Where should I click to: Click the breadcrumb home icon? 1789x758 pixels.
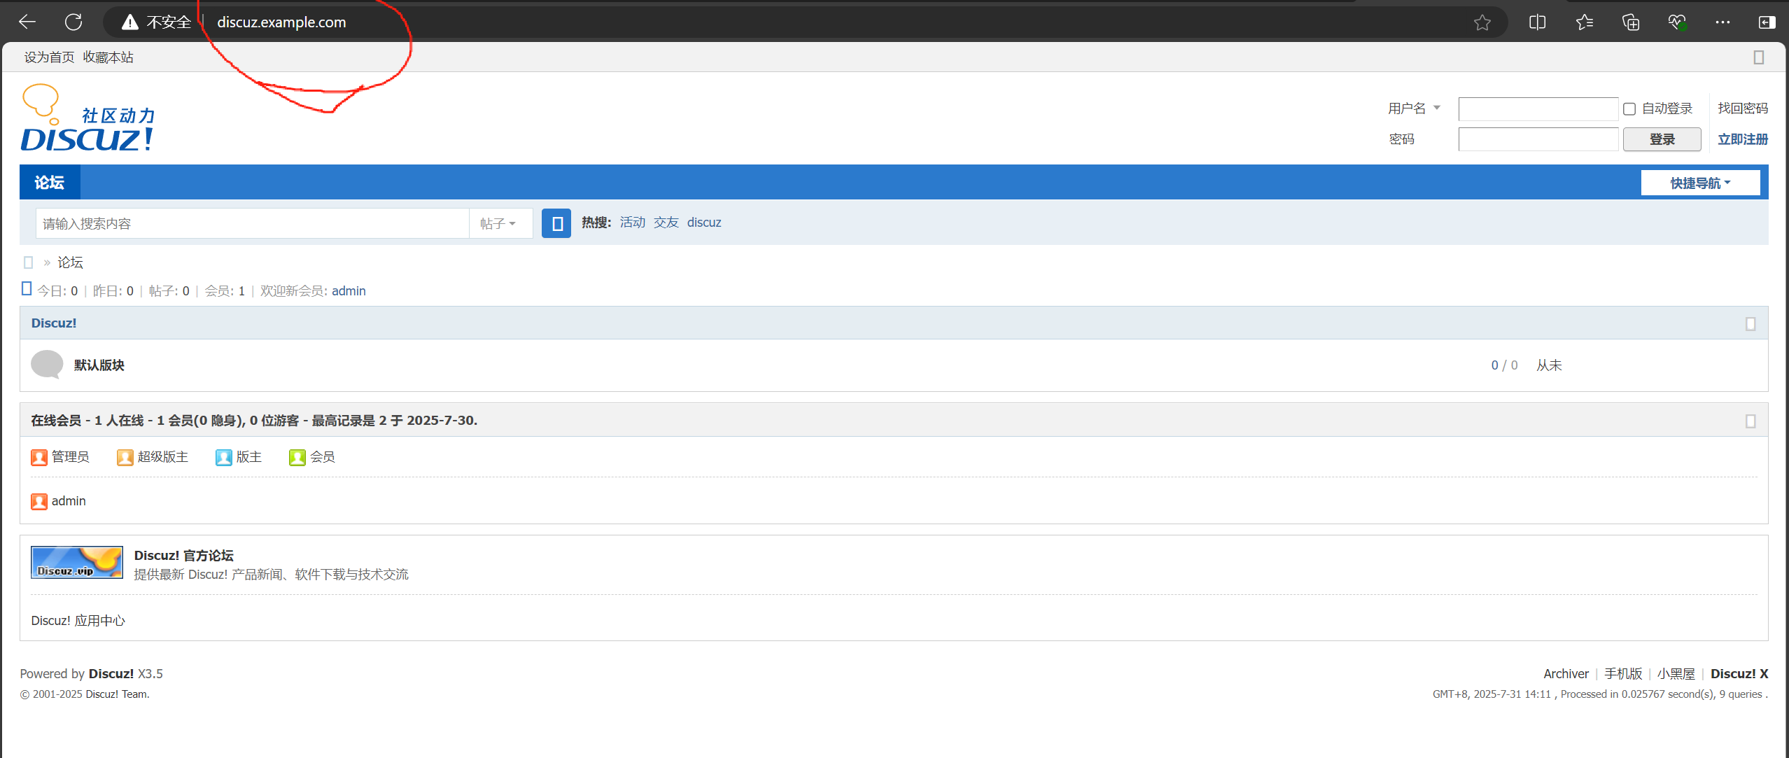29,262
